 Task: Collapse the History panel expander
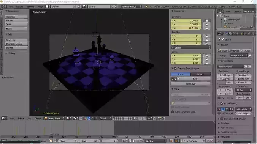[x=6, y=53]
